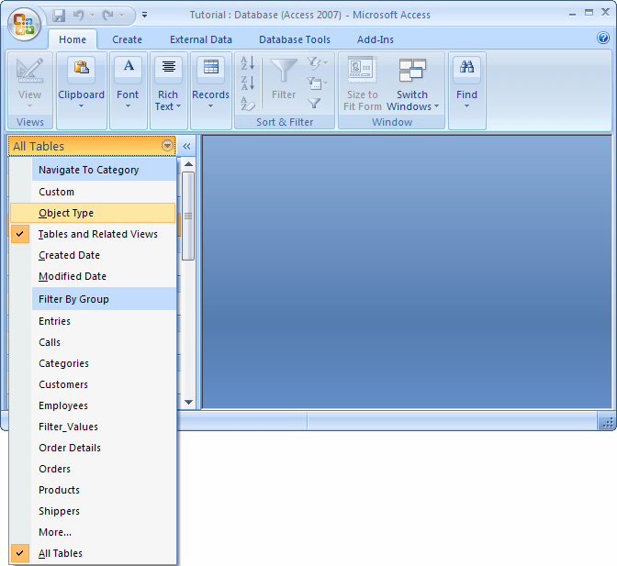Filter by the Categories group

pyautogui.click(x=93, y=363)
